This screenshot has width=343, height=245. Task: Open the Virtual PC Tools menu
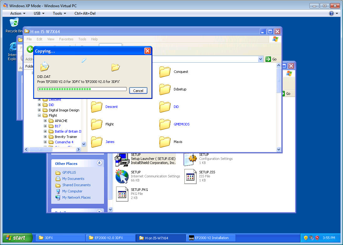pyautogui.click(x=59, y=13)
